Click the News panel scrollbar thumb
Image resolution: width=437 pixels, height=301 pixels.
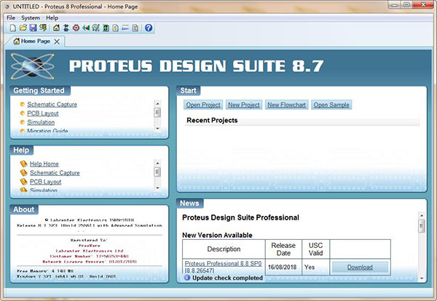[422, 225]
